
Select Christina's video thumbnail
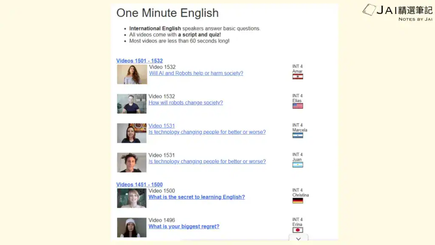(x=132, y=198)
